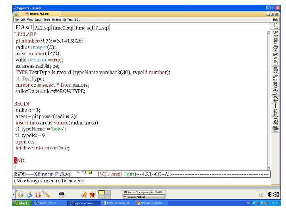Open the Buffers menu

click(68, 20)
